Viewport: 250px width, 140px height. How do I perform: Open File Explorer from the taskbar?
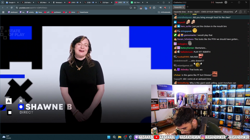pos(120,137)
